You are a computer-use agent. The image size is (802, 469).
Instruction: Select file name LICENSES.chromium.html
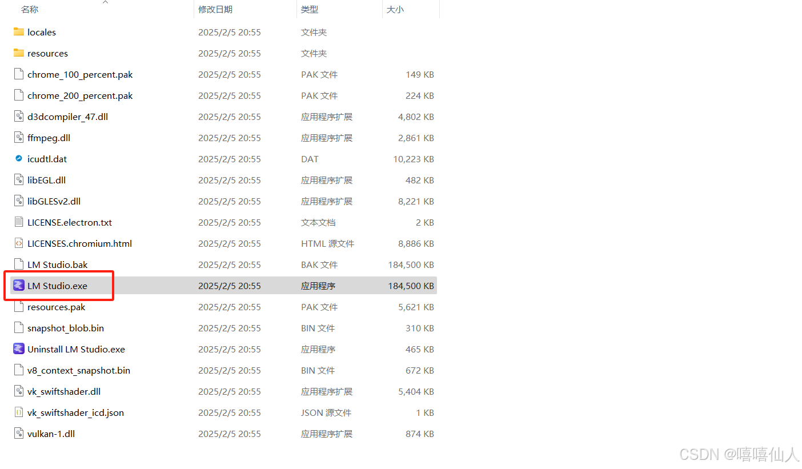coord(79,244)
